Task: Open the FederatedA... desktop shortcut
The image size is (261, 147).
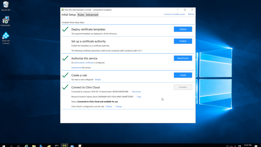Action: click(6, 20)
